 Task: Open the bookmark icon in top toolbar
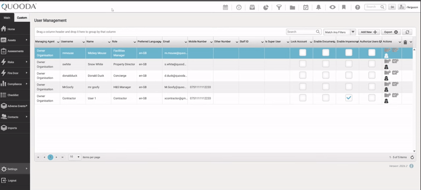click(x=344, y=7)
